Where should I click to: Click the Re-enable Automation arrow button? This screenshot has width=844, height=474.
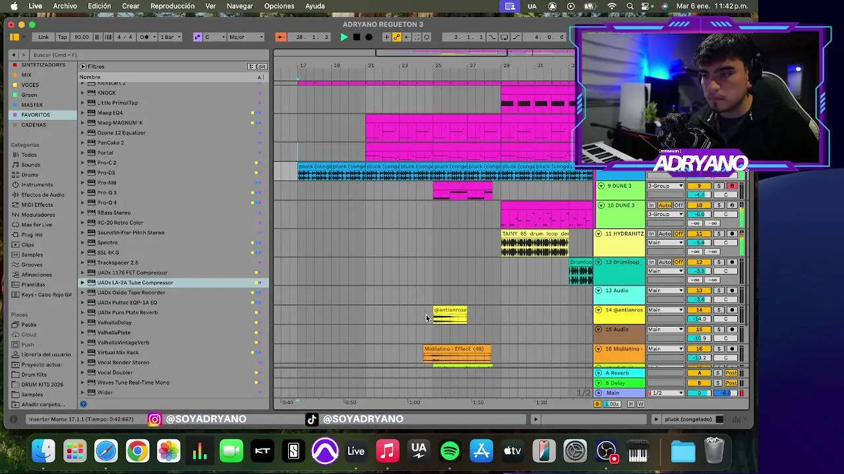click(x=407, y=37)
